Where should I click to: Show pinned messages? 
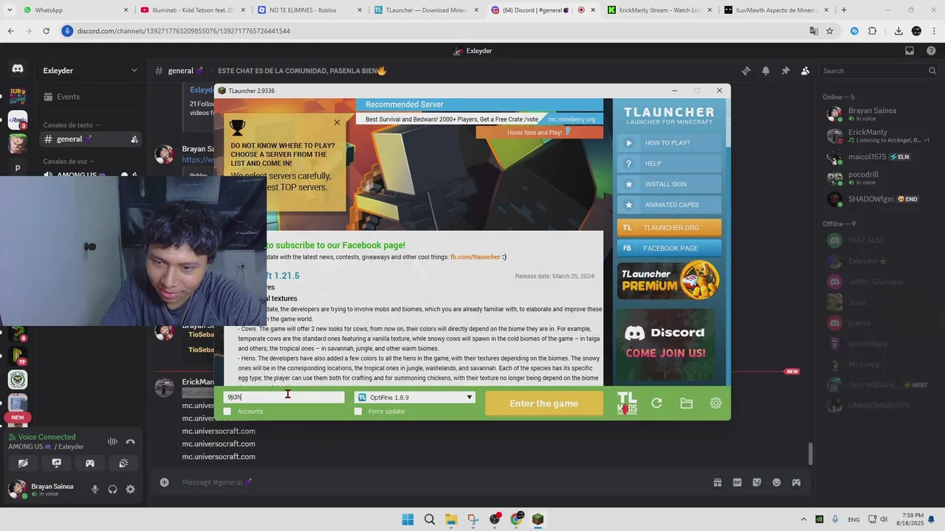tap(786, 71)
